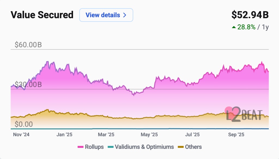
Task: Click the green up-triangle change indicator
Action: point(233,27)
